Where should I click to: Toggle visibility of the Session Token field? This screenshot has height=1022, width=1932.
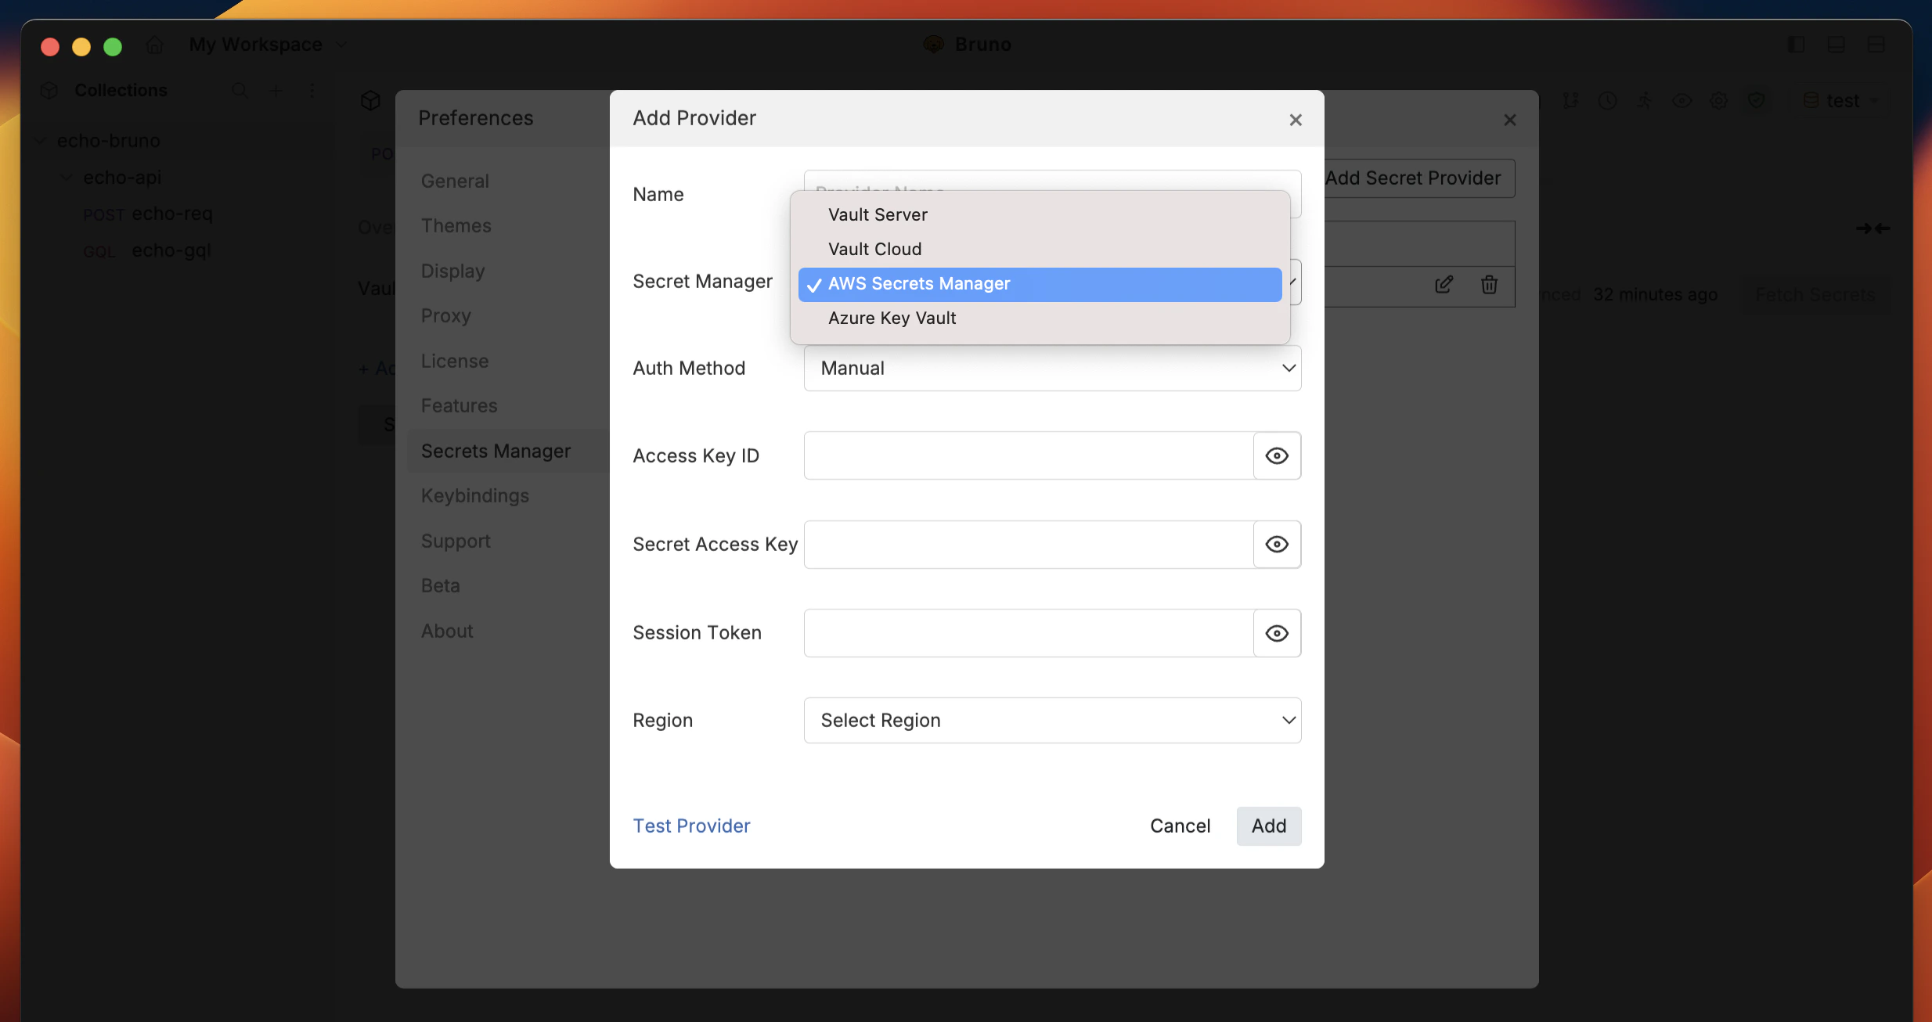(x=1276, y=633)
